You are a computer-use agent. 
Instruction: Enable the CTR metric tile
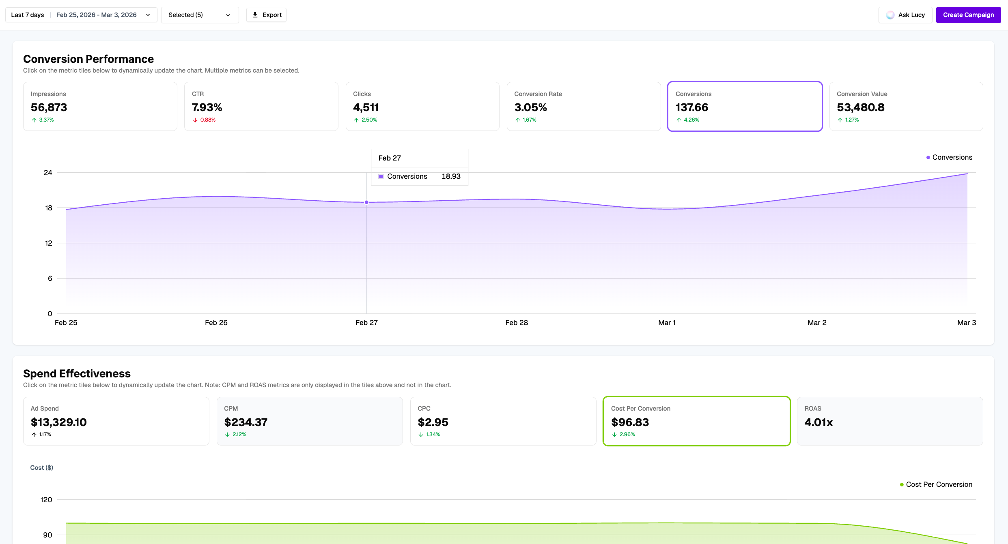click(261, 106)
